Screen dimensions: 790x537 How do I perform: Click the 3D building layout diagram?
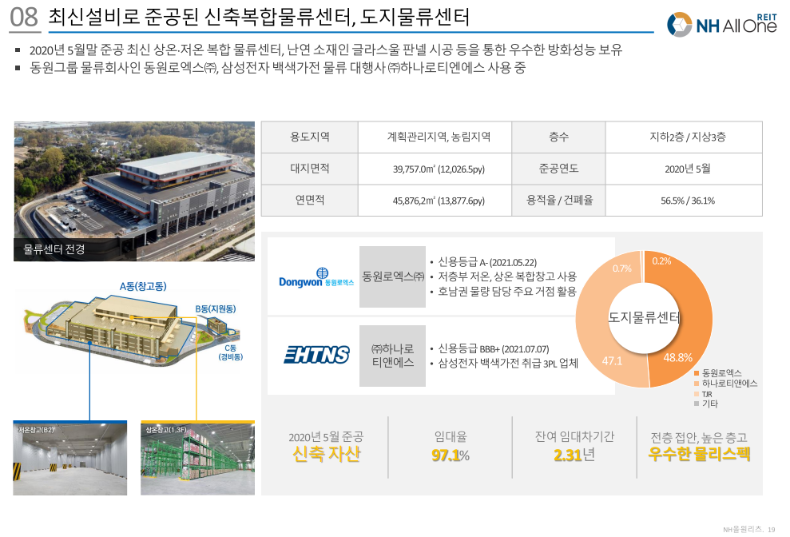click(x=131, y=330)
